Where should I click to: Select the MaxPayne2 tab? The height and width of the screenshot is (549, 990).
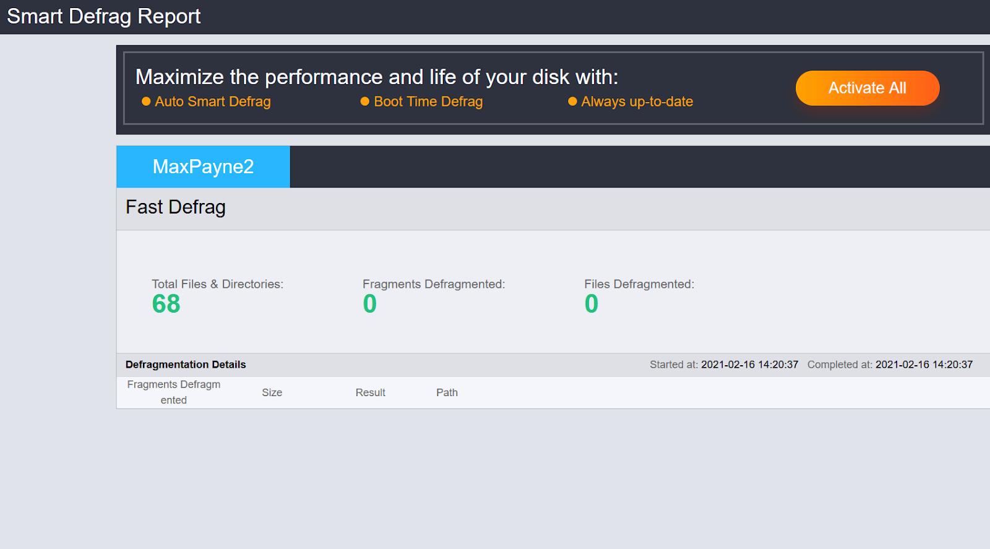(x=203, y=166)
